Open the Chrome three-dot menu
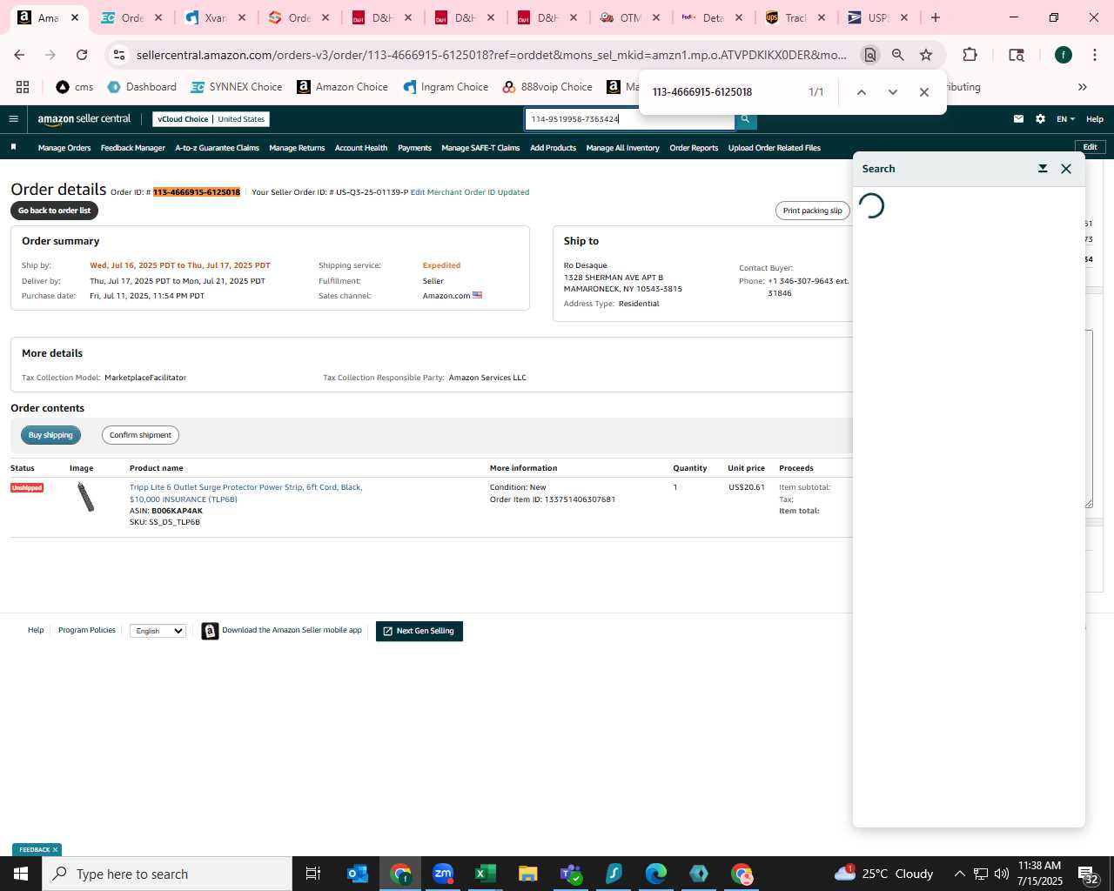1114x891 pixels. [x=1094, y=55]
